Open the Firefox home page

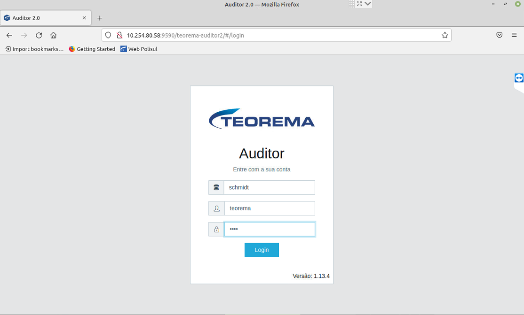(x=54, y=35)
